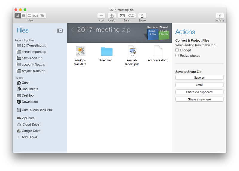This screenshot has height=171, width=239.
Task: Open account-files.zip in recent files
Action: (x=31, y=65)
